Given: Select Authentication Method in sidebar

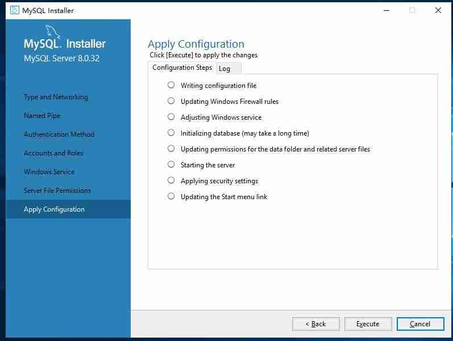Looking at the screenshot, I should 59,134.
